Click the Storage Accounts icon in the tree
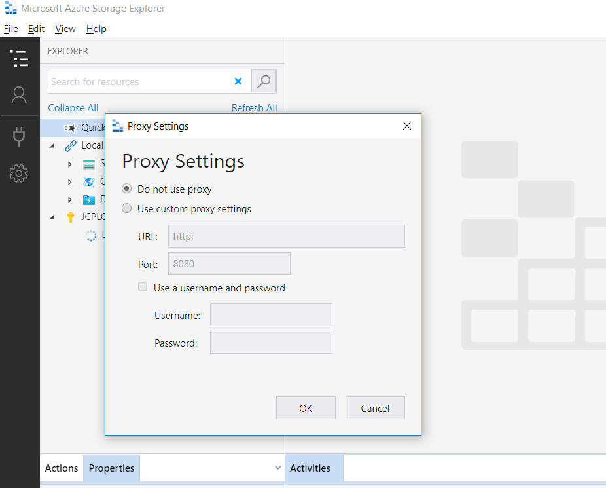 (x=88, y=164)
